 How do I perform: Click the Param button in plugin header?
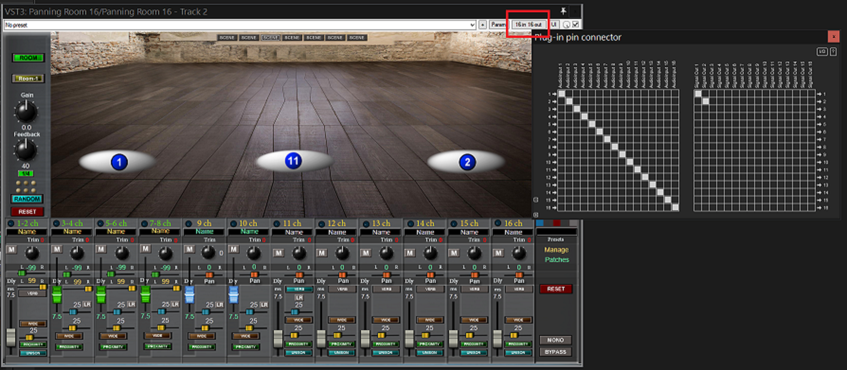point(498,25)
